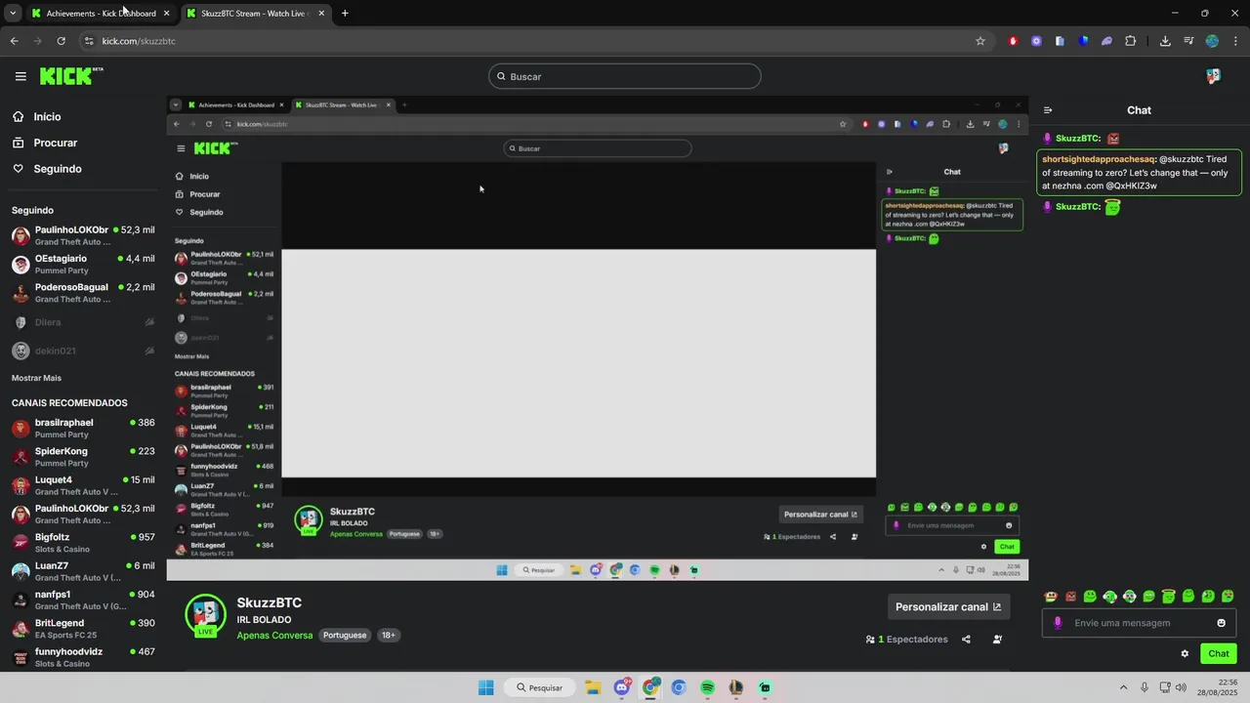
Task: Open LuanZ7 in the page's recommended channels
Action: pyautogui.click(x=83, y=571)
